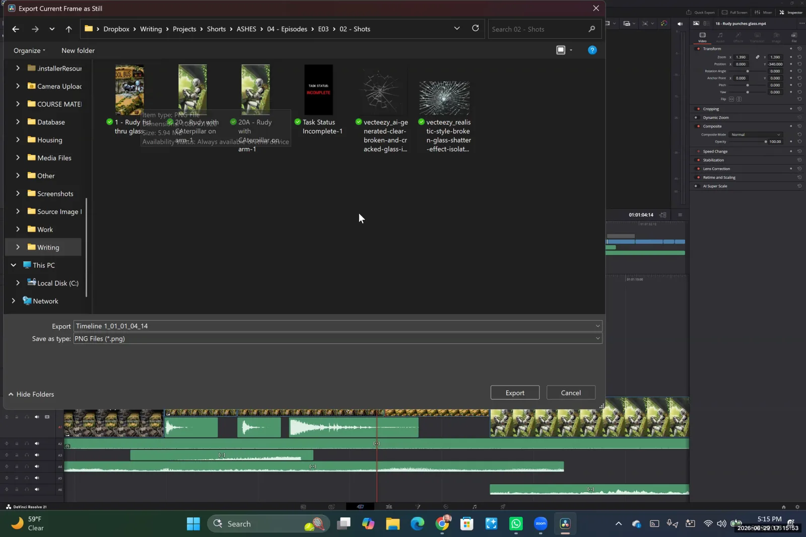
Task: Toggle the Cropping enable switch
Action: click(x=698, y=109)
